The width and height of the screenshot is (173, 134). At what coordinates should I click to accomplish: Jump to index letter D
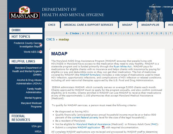click(97, 33)
